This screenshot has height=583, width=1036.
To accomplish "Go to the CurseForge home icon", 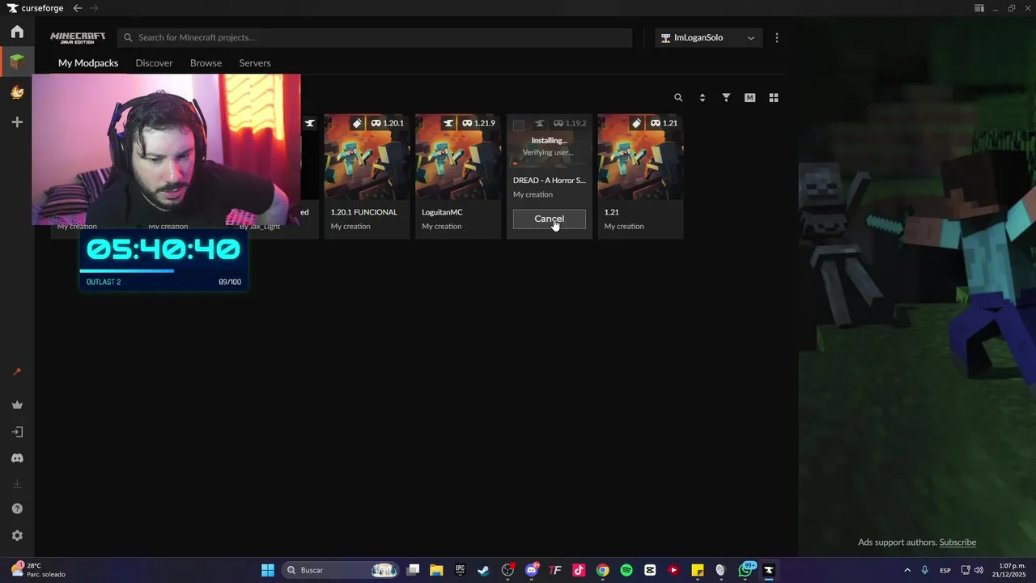I will (17, 32).
